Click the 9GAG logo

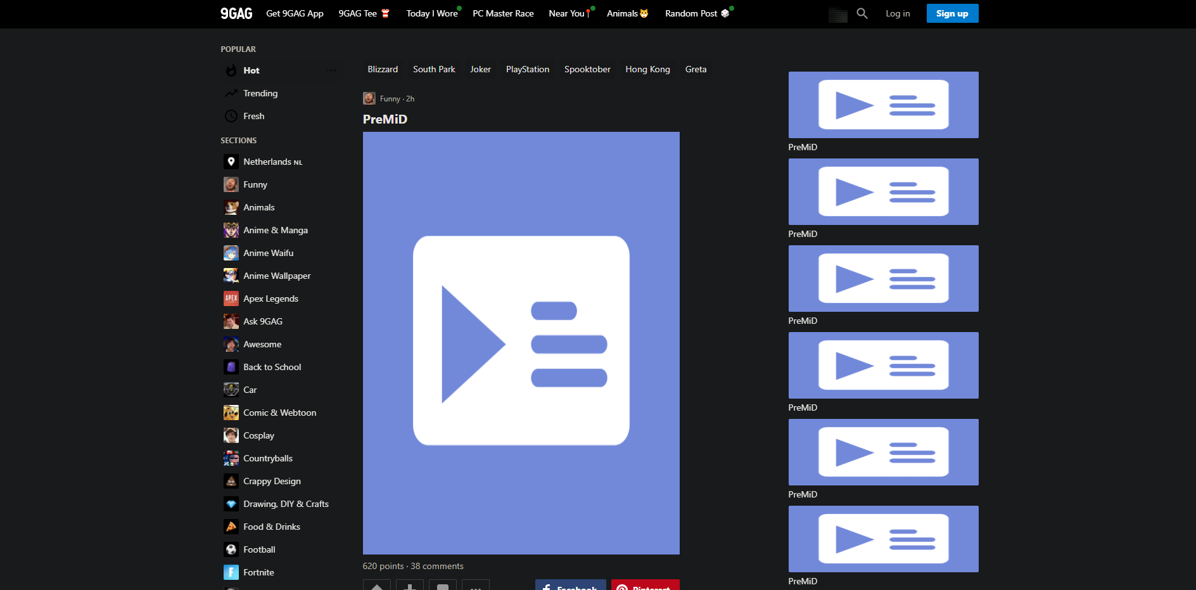pyautogui.click(x=236, y=13)
